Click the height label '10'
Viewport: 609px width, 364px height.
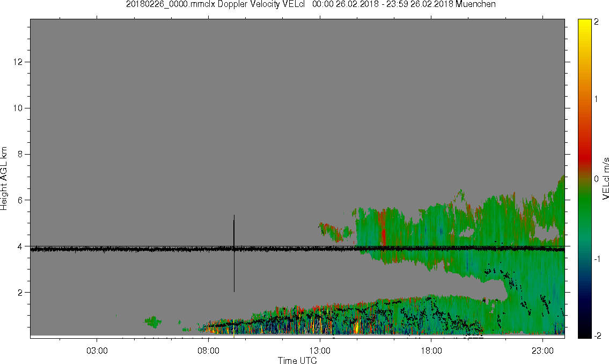(18, 108)
